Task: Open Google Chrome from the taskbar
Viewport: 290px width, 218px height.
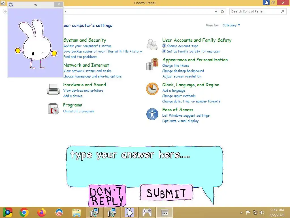Action: coord(24,212)
